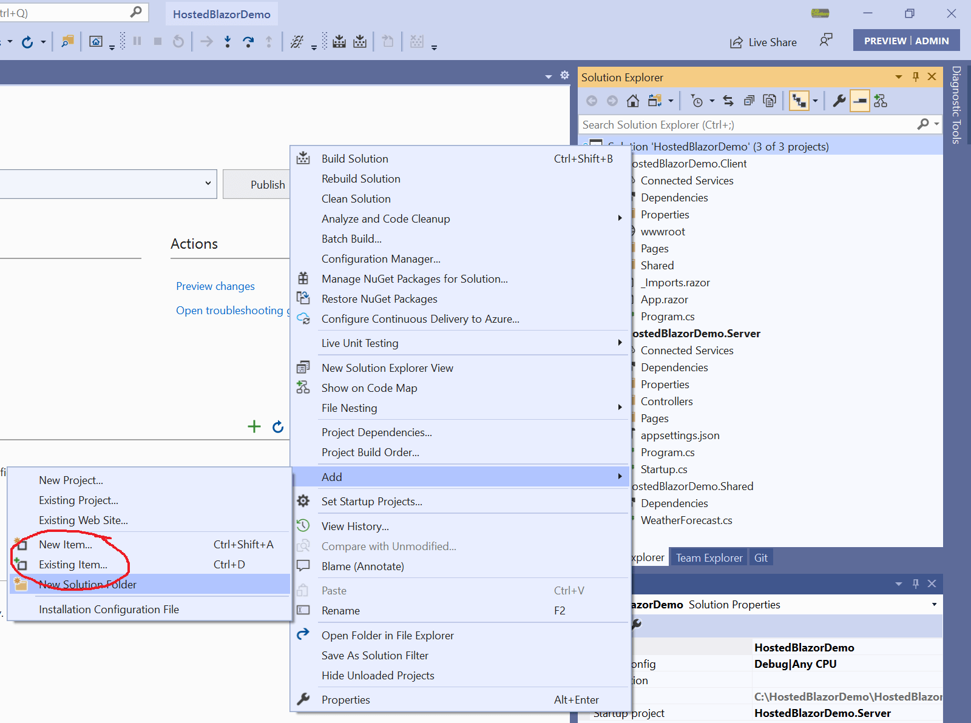
Task: Click the hatched lines toolbar icon
Action: pyautogui.click(x=297, y=41)
